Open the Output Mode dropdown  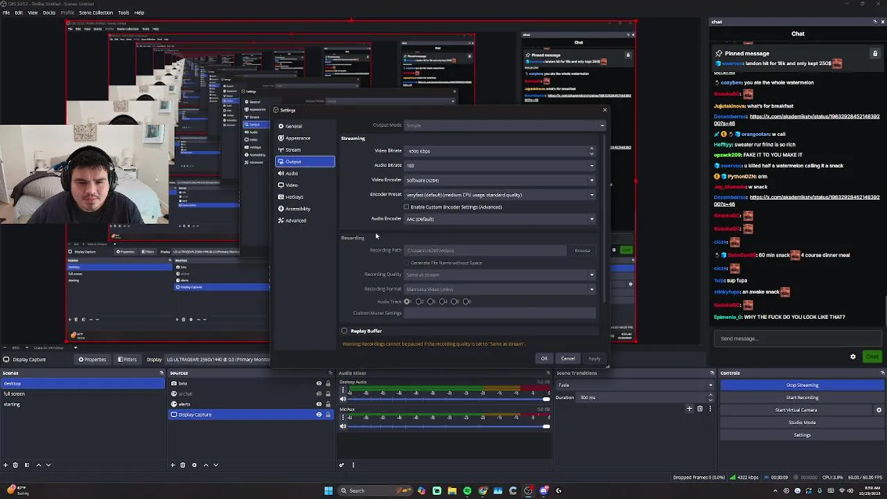click(x=504, y=125)
